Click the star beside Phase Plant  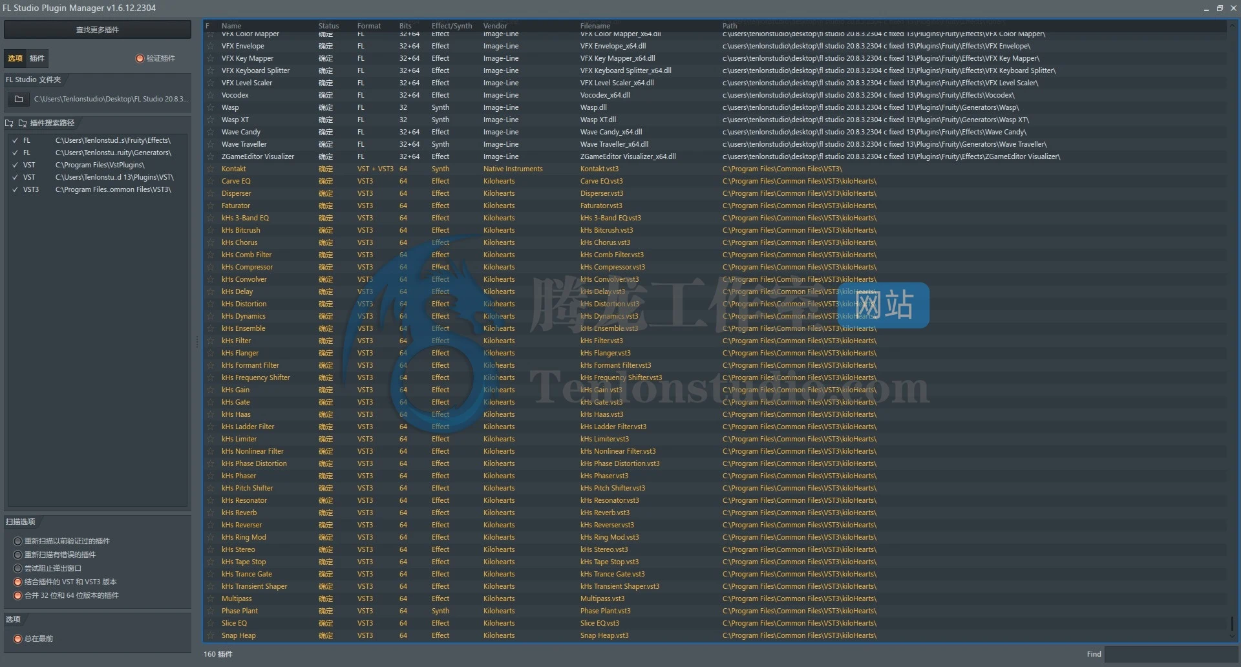tap(210, 611)
